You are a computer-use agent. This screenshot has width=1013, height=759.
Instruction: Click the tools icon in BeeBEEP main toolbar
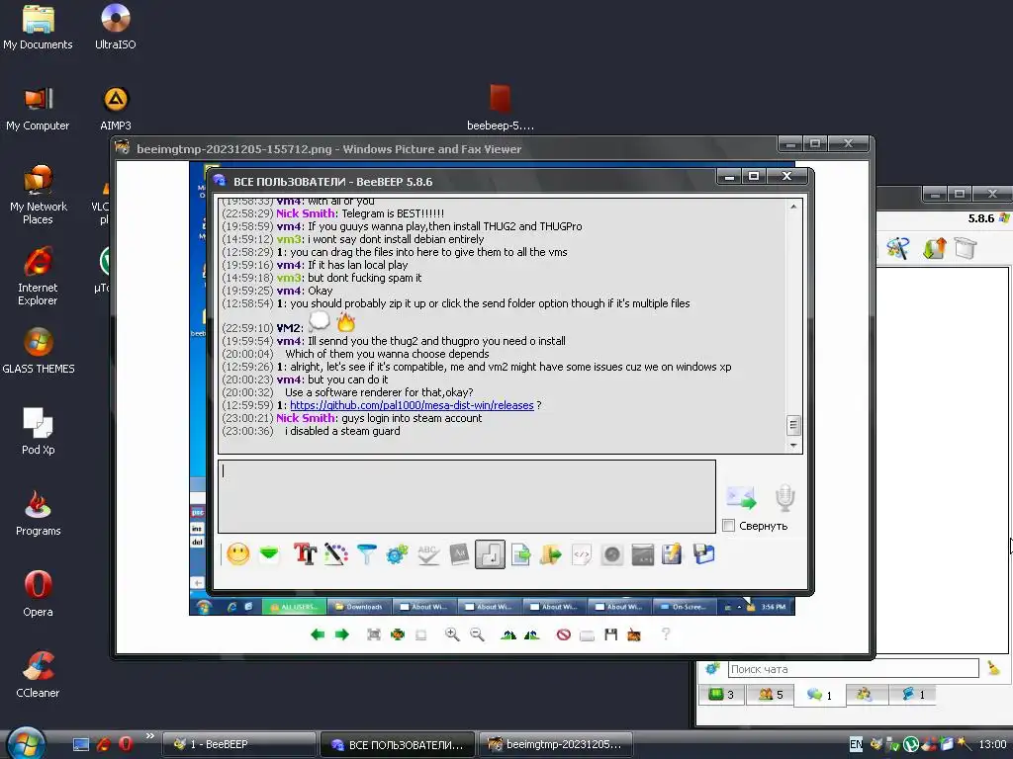(x=898, y=248)
